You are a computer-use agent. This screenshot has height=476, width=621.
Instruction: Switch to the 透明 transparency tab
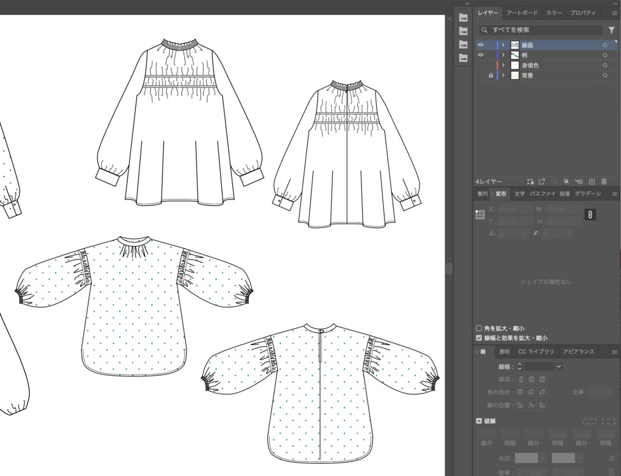click(504, 352)
